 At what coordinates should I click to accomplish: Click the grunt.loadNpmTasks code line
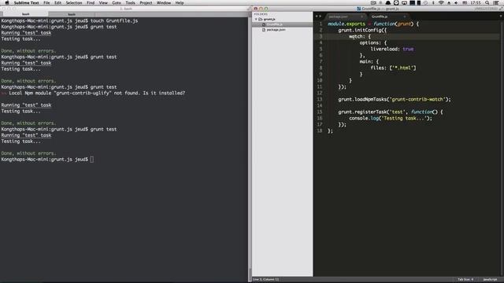[395, 100]
